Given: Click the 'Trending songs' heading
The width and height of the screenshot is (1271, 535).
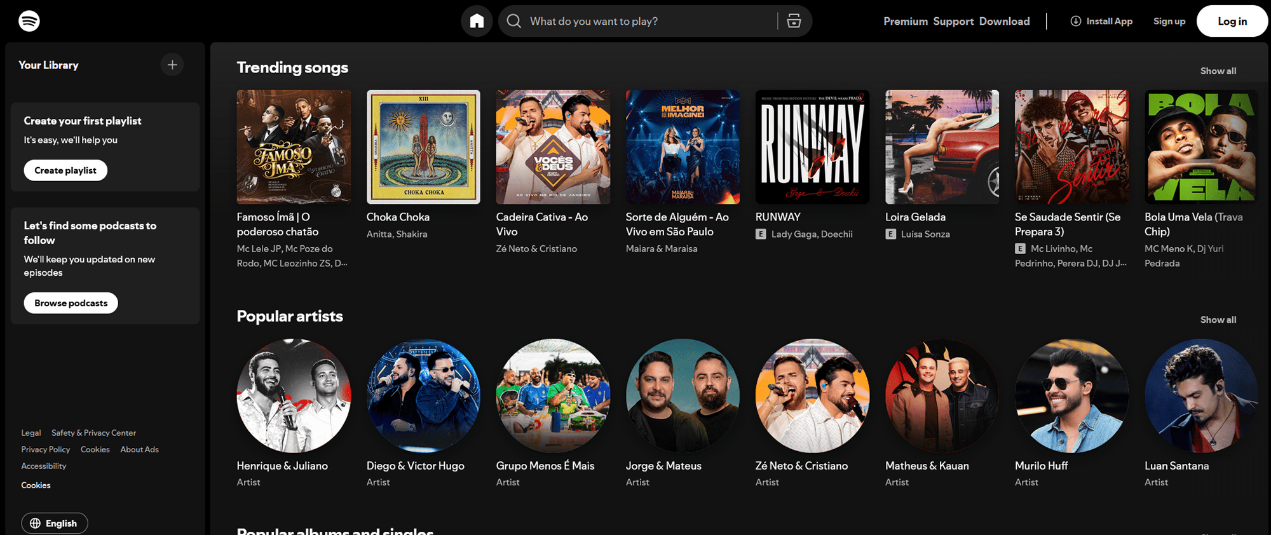Looking at the screenshot, I should [292, 67].
